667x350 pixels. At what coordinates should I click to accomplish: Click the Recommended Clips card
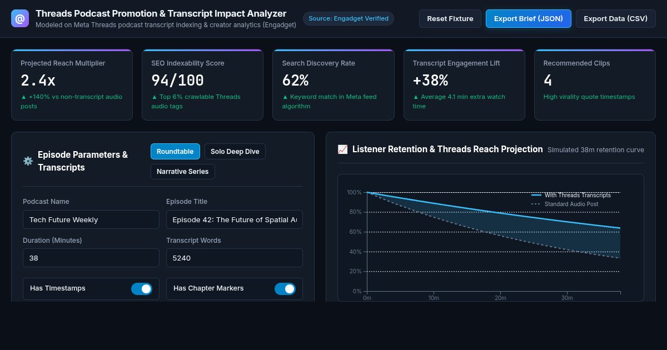tap(595, 84)
